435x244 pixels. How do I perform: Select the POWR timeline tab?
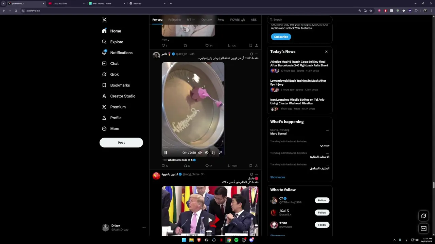coord(238,20)
